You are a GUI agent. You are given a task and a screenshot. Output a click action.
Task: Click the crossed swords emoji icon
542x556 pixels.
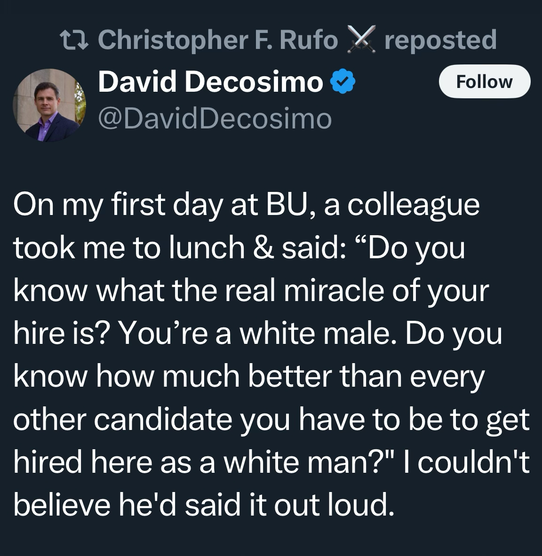coord(360,40)
